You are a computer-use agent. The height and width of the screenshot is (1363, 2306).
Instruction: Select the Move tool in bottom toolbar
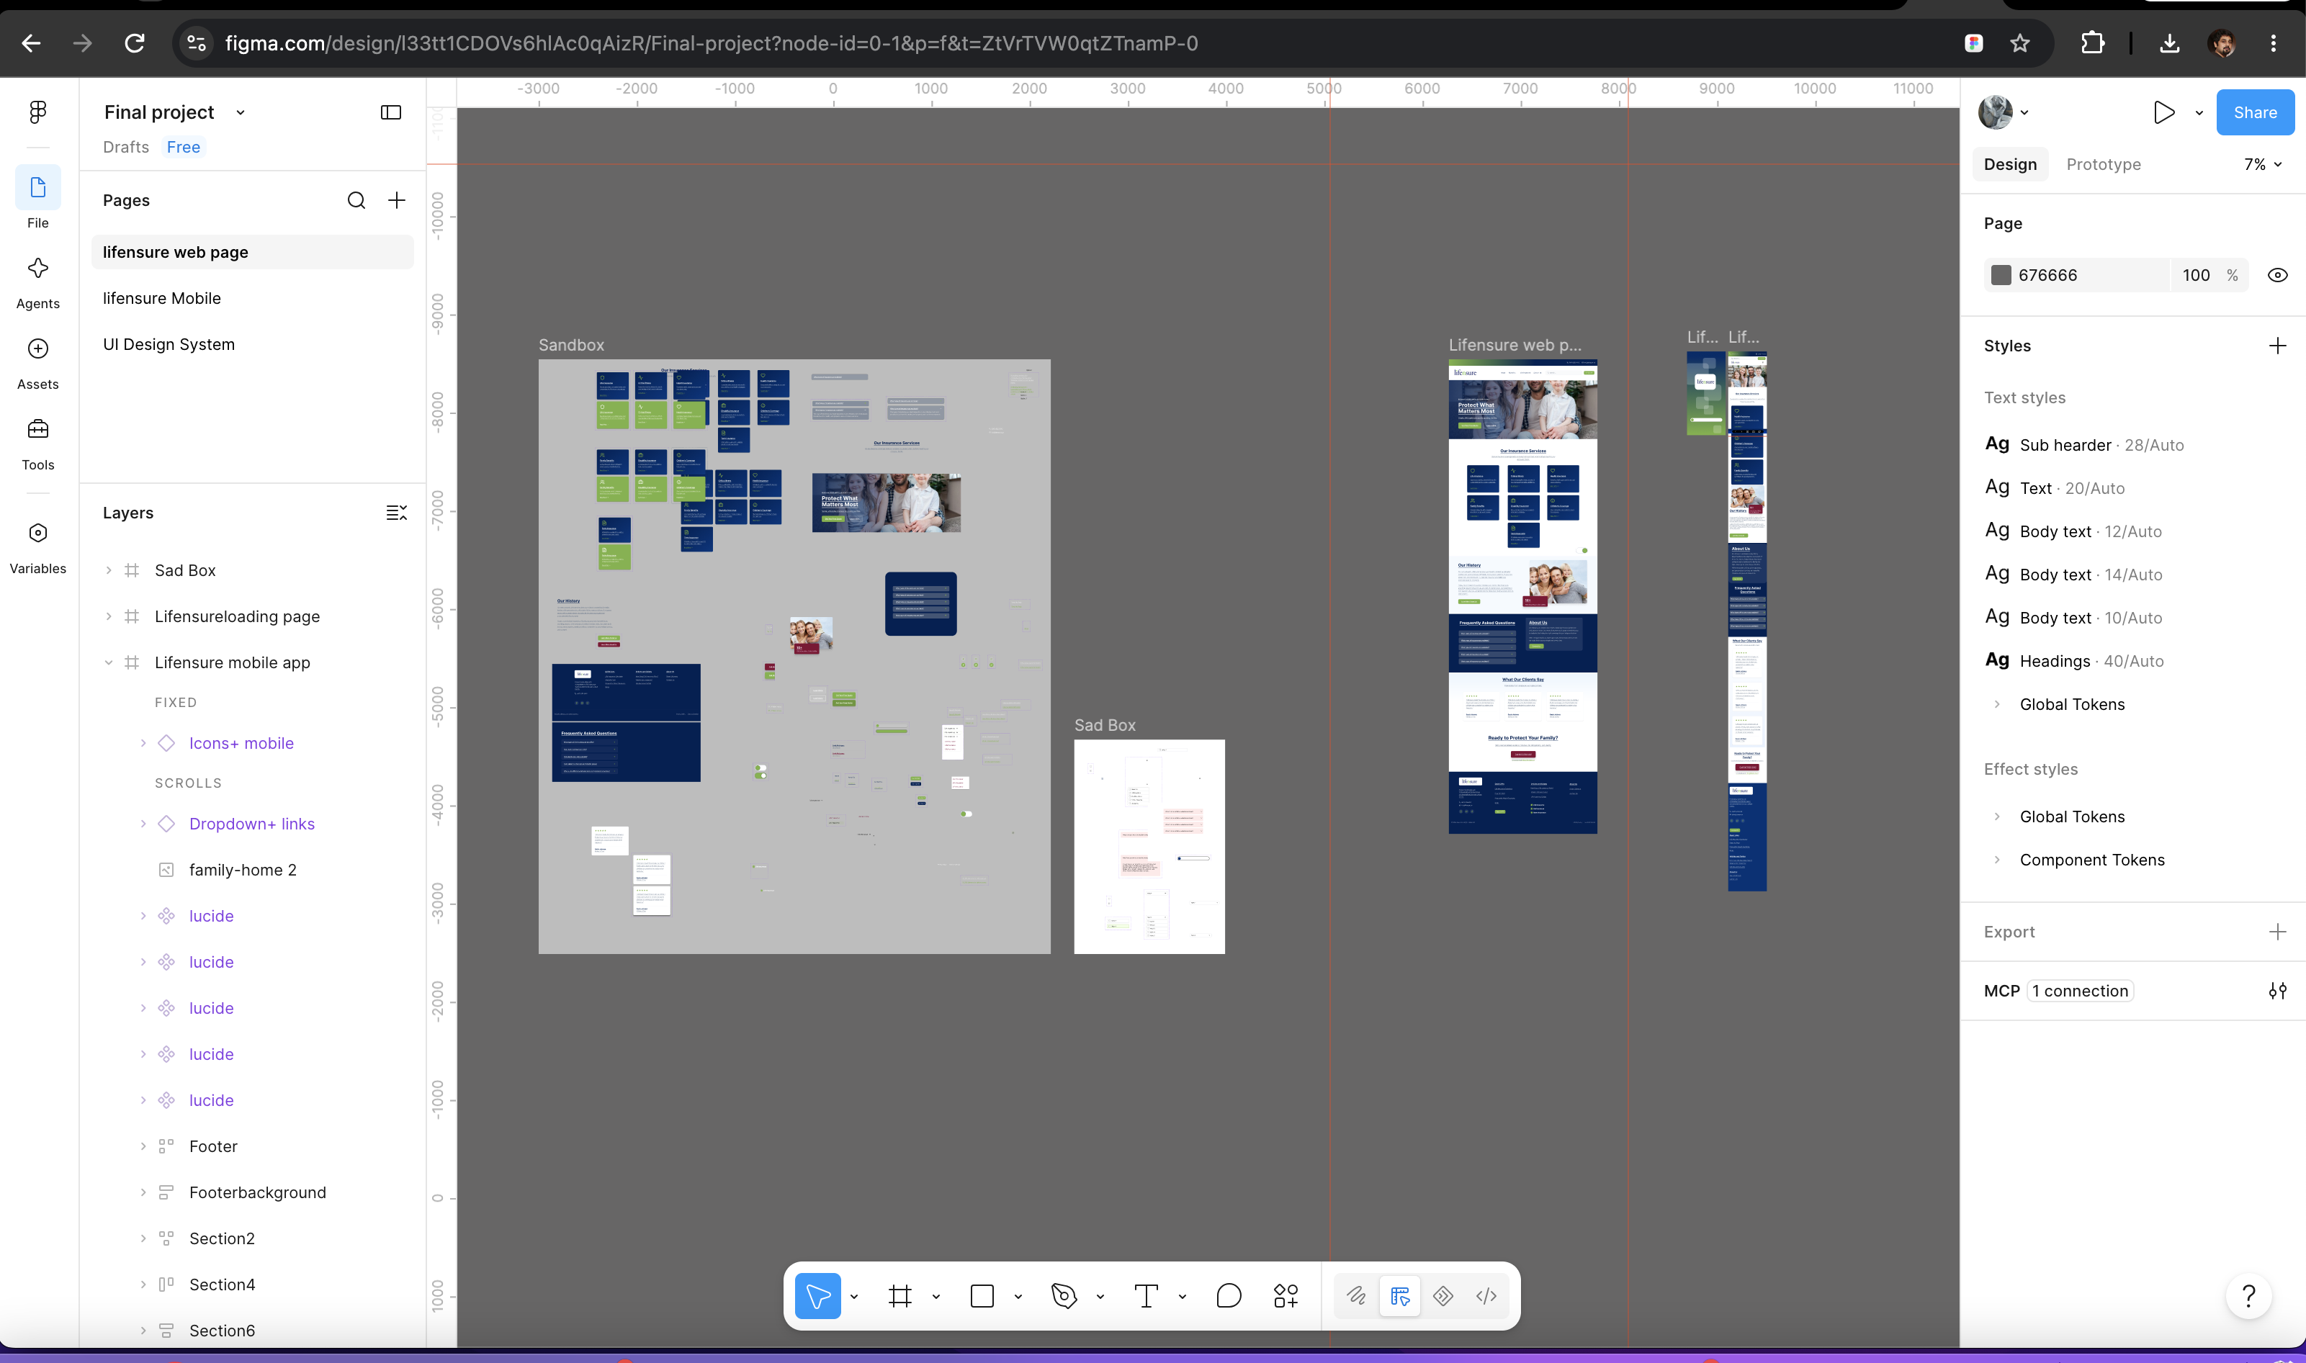point(817,1296)
